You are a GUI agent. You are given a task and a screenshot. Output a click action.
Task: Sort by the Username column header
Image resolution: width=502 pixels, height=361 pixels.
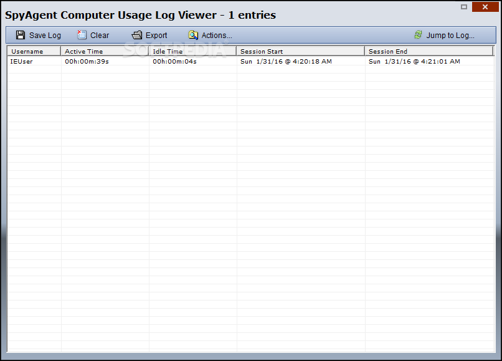coord(34,51)
